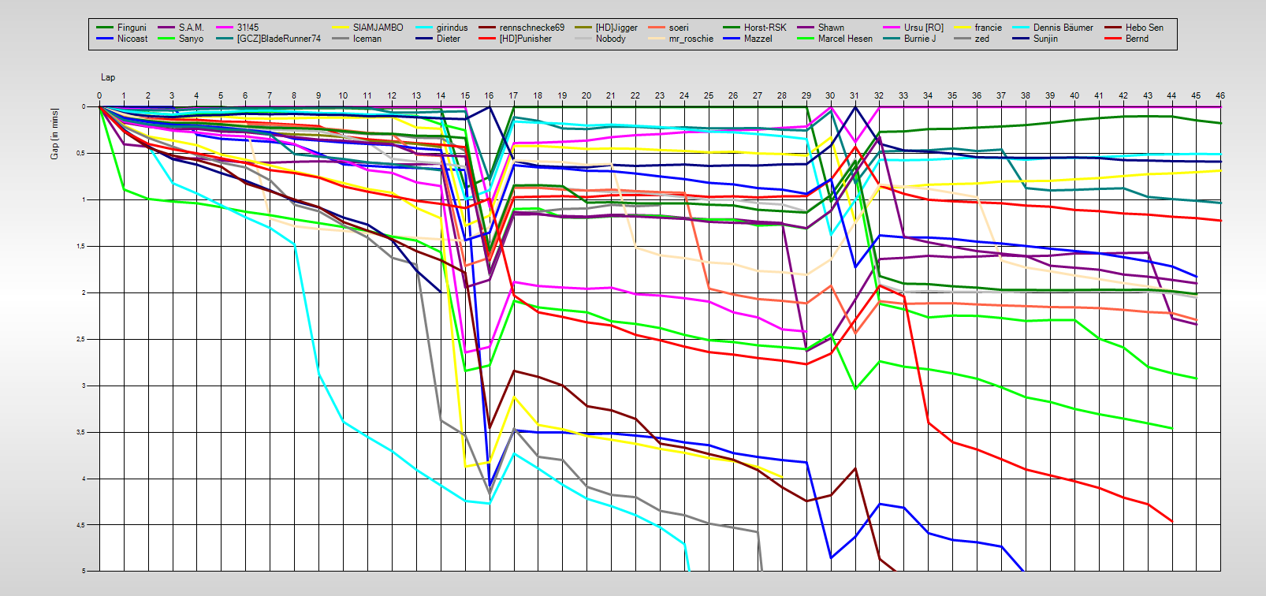Click the rennschnecke69 legend label

[x=531, y=28]
